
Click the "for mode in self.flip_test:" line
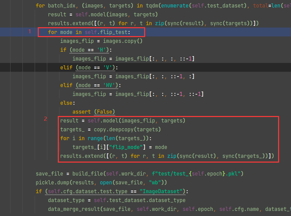tap(89, 32)
